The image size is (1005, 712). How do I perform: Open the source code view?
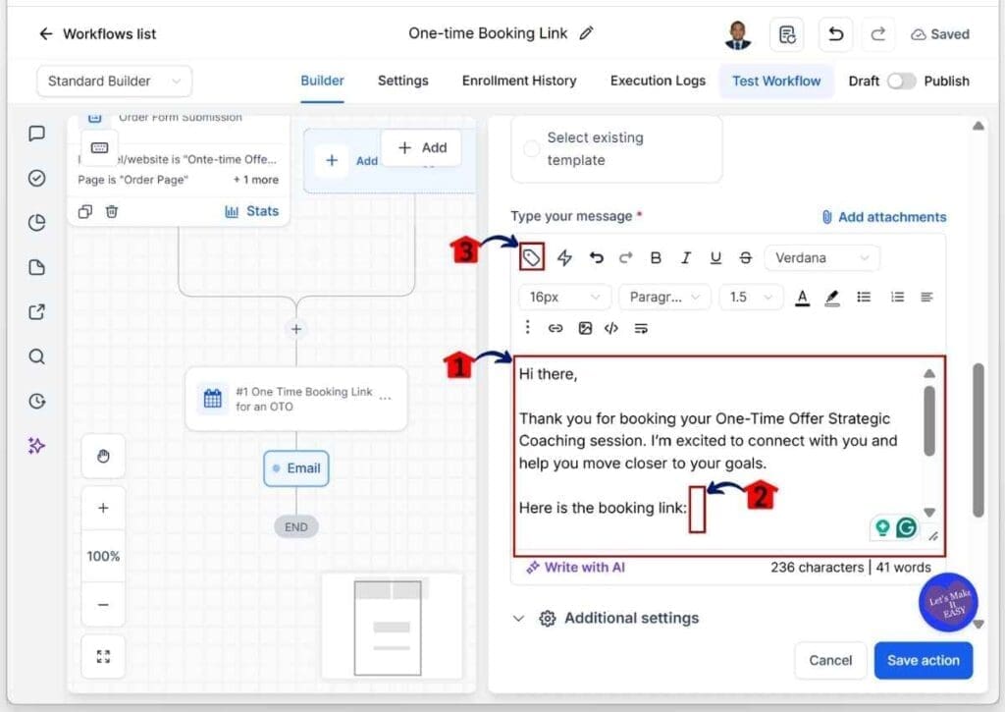coord(611,328)
